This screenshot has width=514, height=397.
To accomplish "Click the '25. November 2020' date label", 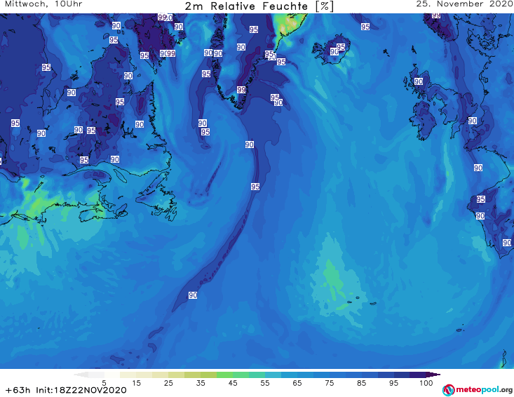I will (x=464, y=4).
